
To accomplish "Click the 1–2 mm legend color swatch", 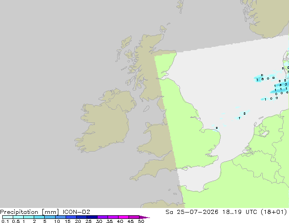I will (x=29, y=217).
